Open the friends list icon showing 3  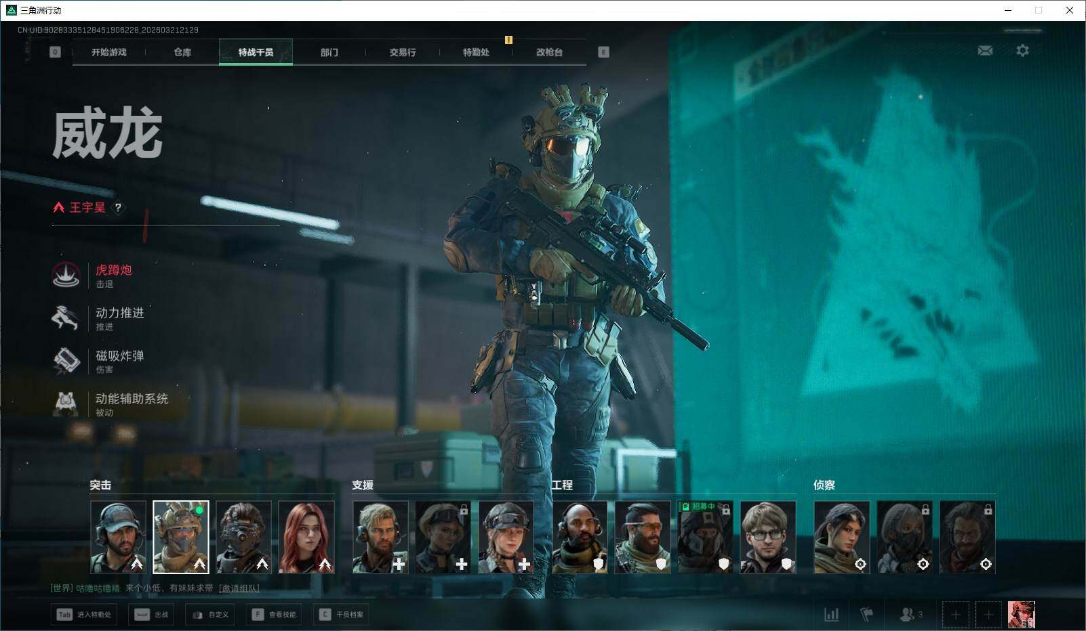tap(911, 615)
